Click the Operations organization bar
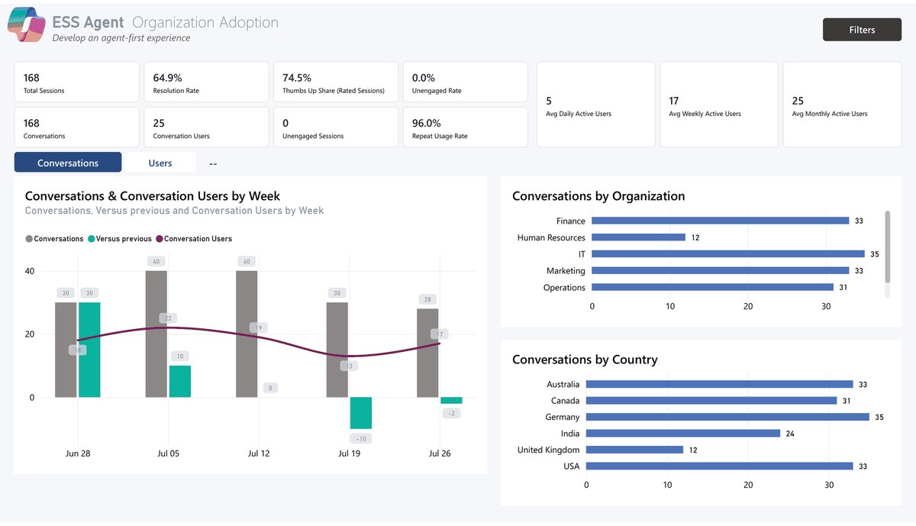This screenshot has height=526, width=916. point(713,287)
